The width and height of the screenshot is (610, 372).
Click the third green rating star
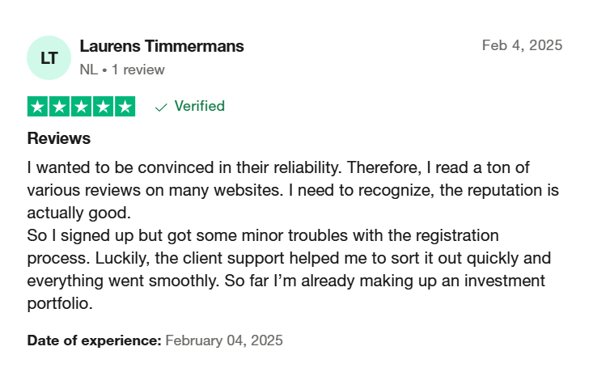click(82, 107)
